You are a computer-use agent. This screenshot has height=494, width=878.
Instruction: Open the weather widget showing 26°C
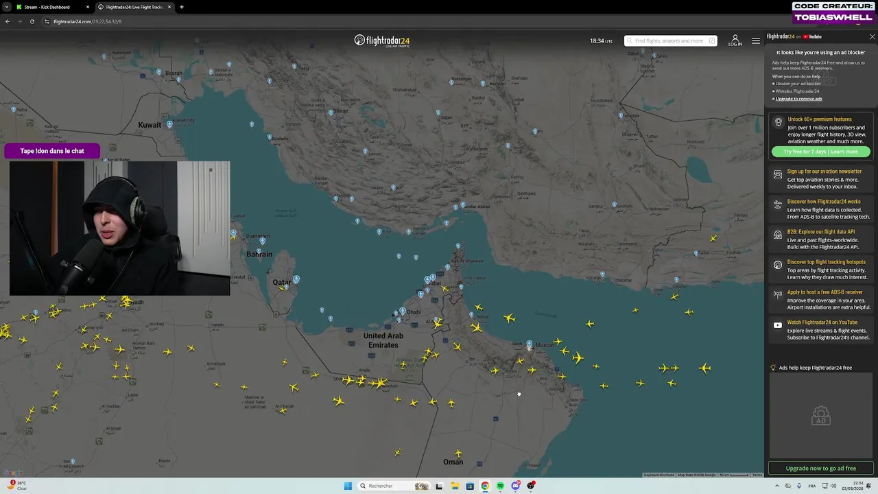[x=16, y=485]
